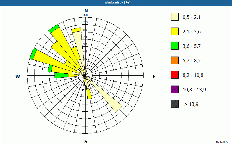The width and height of the screenshot is (232, 145).
Task: Click the '2,1 - 3,6' legend text
Action: (192, 32)
